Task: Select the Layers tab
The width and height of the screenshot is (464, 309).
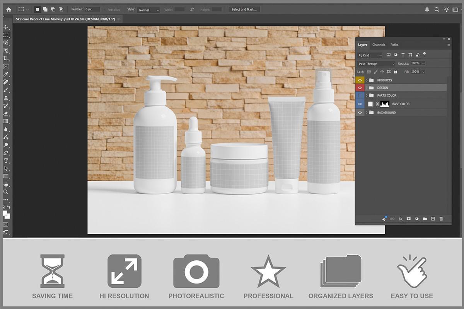Action: [x=363, y=45]
